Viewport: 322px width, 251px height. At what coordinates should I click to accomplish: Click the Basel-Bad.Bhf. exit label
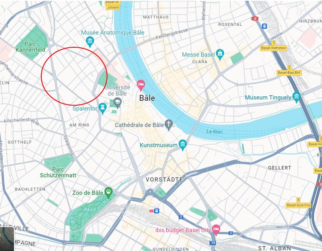(x=289, y=73)
